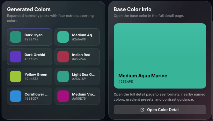Select the Cornflower blue swatch square
The height and width of the screenshot is (121, 213).
(x=16, y=96)
